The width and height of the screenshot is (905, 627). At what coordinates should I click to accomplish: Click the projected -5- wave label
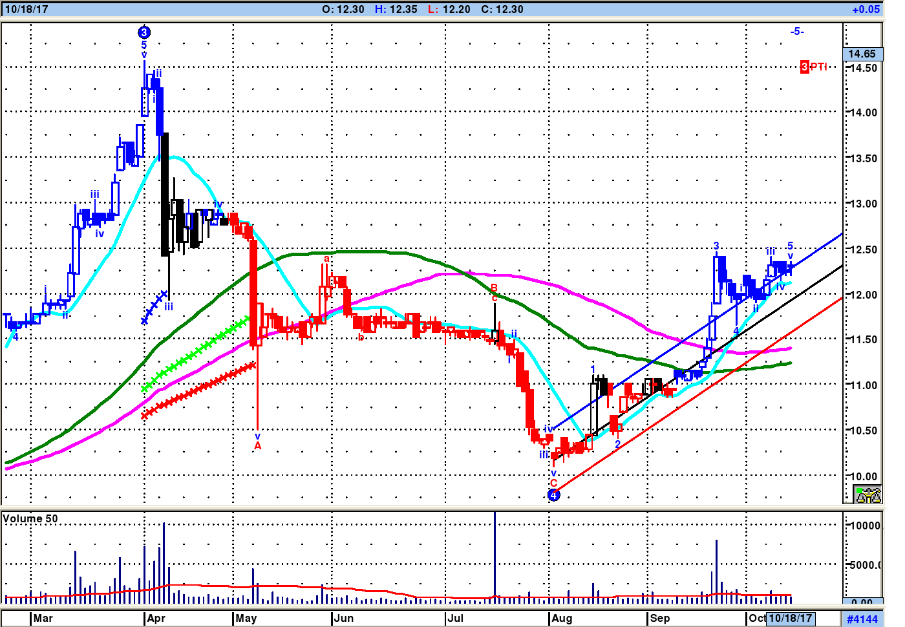(x=797, y=31)
